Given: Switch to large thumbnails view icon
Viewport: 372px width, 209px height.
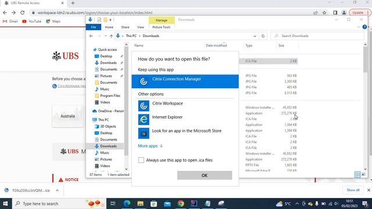Looking at the screenshot, I should coord(363,175).
